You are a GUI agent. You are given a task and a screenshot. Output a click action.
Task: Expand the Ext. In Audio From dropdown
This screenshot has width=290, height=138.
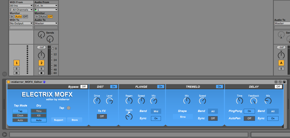(x=46, y=5)
